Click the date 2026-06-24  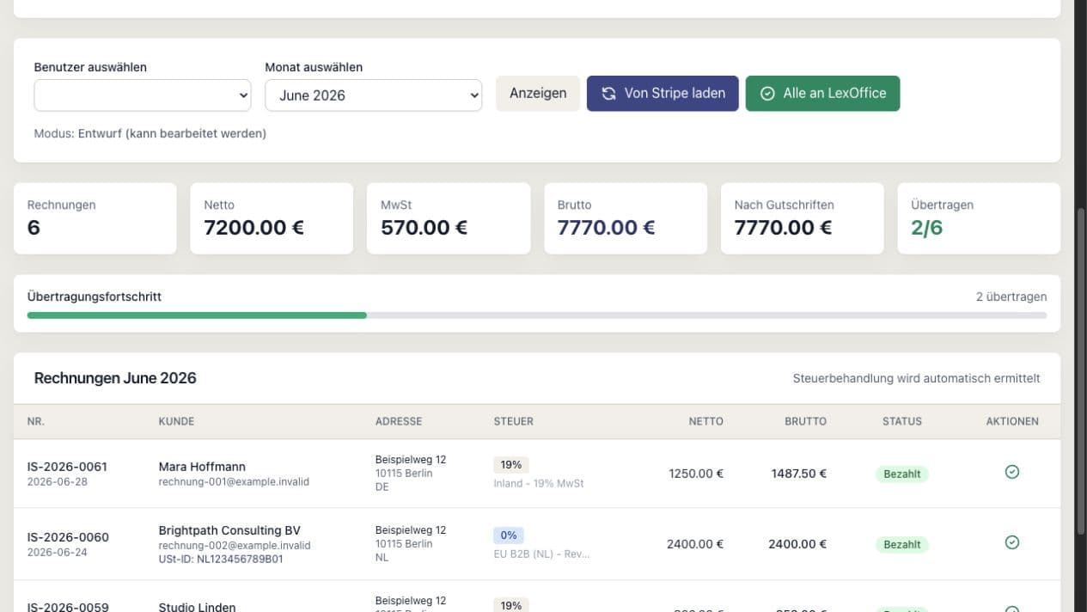pyautogui.click(x=58, y=553)
